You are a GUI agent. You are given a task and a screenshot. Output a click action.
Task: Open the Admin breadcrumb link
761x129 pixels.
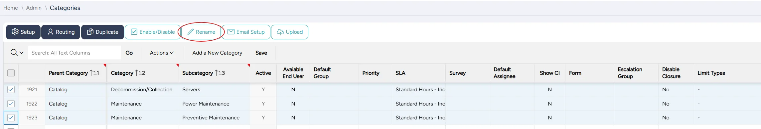[34, 8]
